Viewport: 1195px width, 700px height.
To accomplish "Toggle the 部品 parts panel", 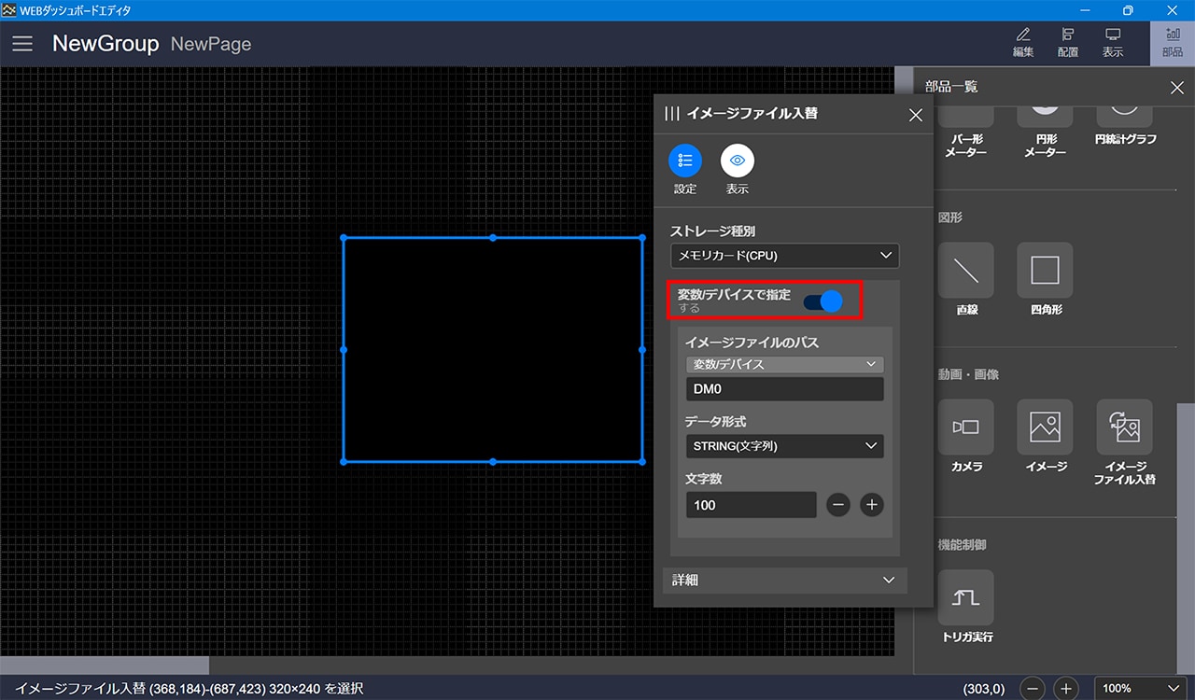I will click(x=1172, y=42).
